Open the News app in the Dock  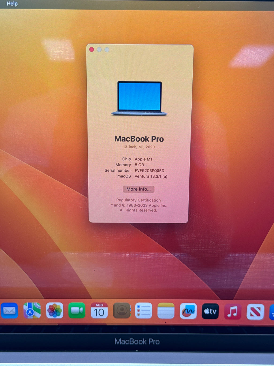255,312
